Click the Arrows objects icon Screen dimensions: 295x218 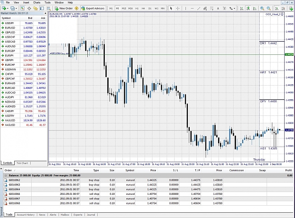tap(231, 9)
